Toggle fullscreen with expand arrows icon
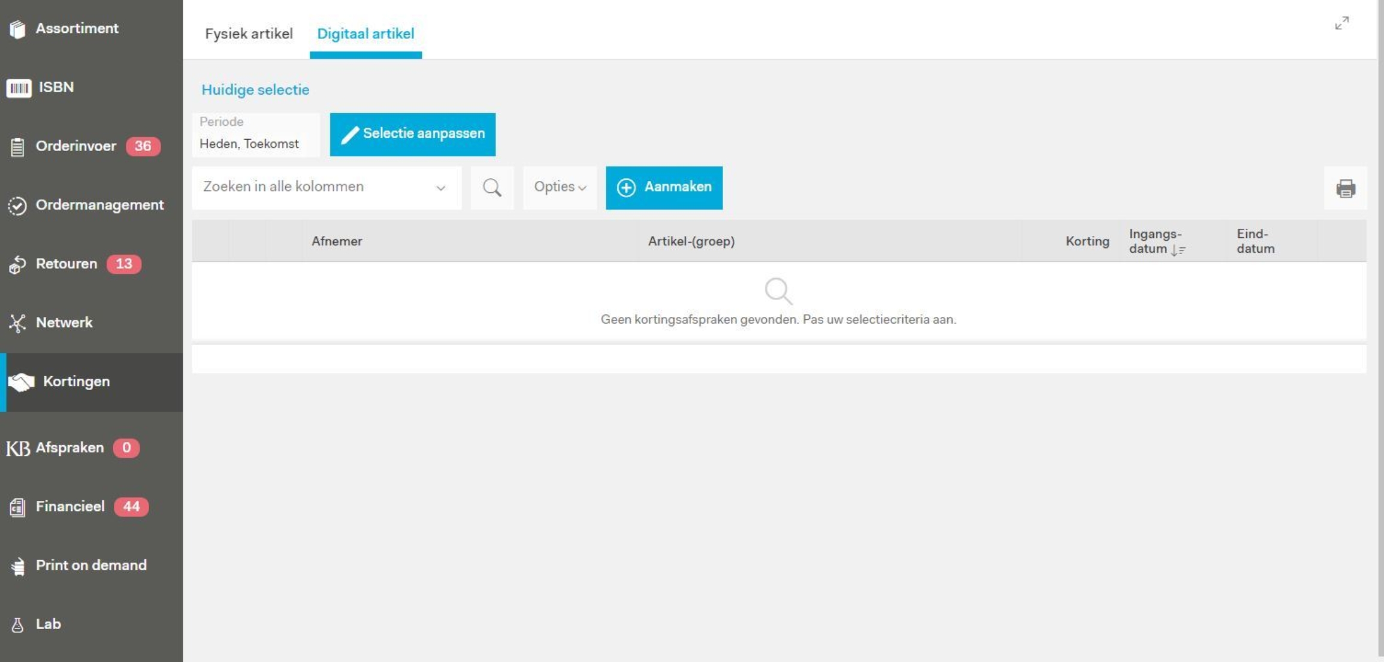The height and width of the screenshot is (662, 1384). coord(1341,23)
